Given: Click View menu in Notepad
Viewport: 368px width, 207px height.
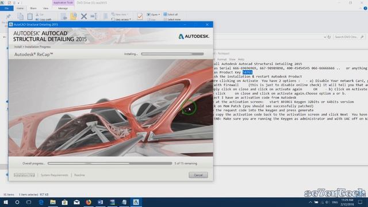Looking at the screenshot, I should tap(232, 59).
